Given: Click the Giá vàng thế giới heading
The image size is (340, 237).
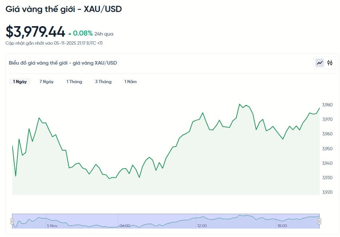Looking at the screenshot, I should pyautogui.click(x=64, y=9).
